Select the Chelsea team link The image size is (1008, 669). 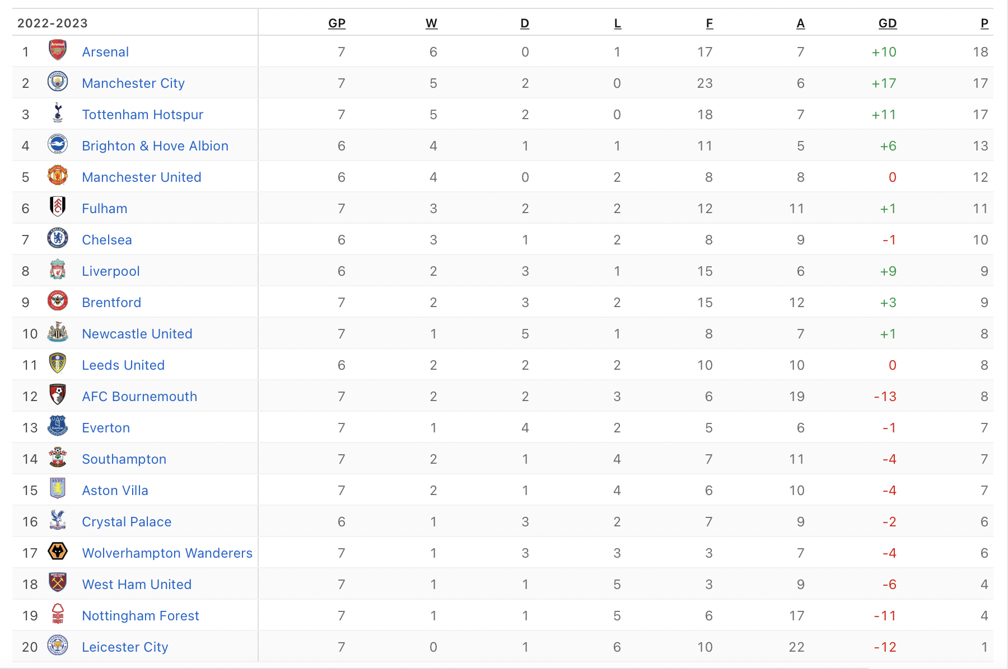click(x=107, y=240)
